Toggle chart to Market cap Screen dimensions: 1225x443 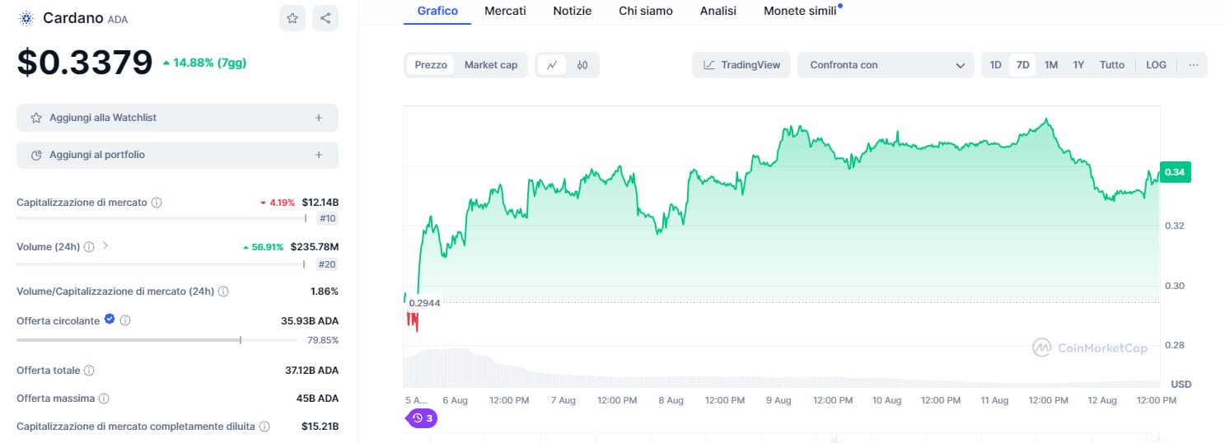[x=491, y=65]
